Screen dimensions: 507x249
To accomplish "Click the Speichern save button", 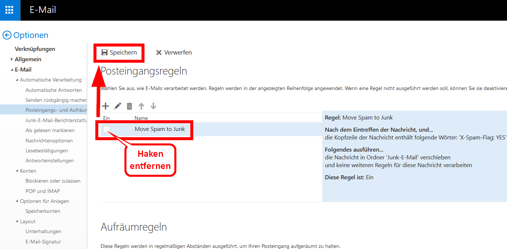I will click(x=119, y=53).
